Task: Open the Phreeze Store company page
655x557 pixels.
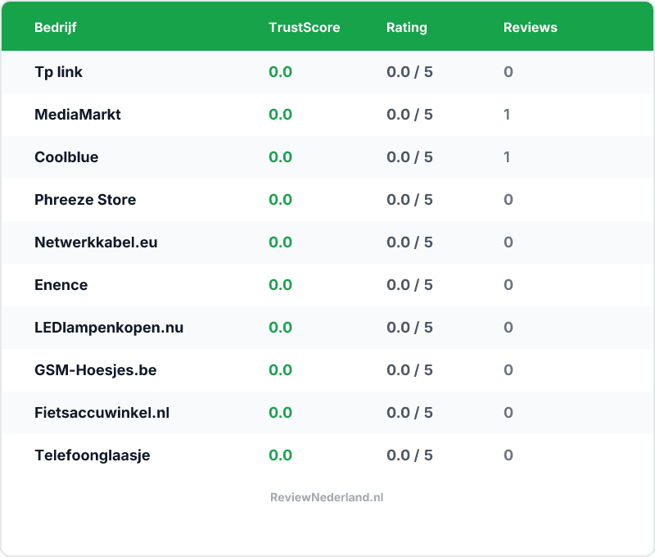Action: [84, 200]
